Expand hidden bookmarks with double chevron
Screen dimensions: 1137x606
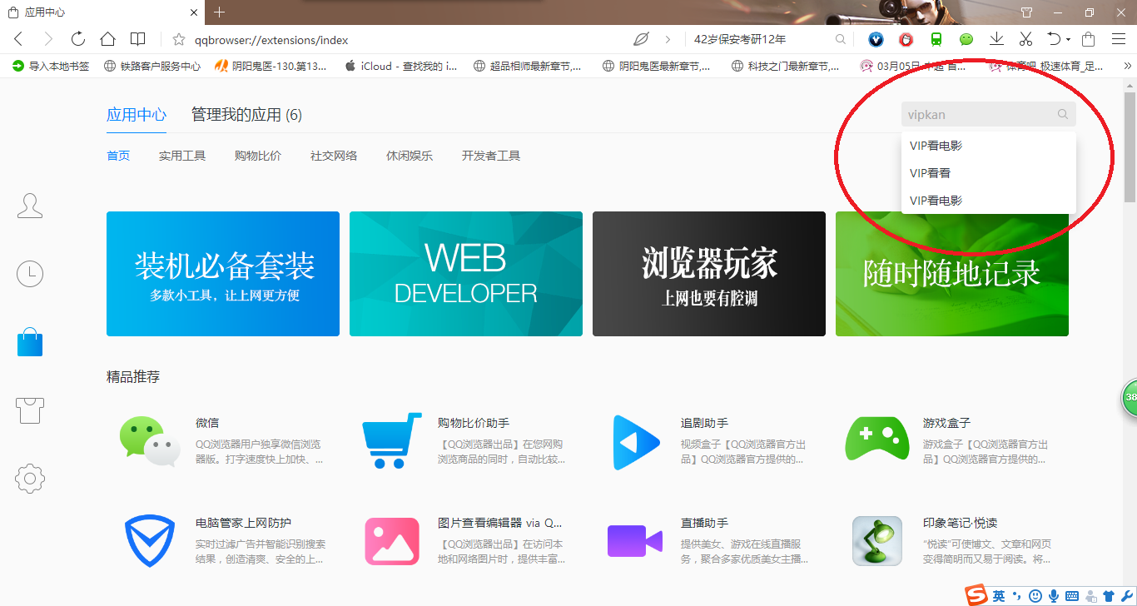tap(1128, 66)
